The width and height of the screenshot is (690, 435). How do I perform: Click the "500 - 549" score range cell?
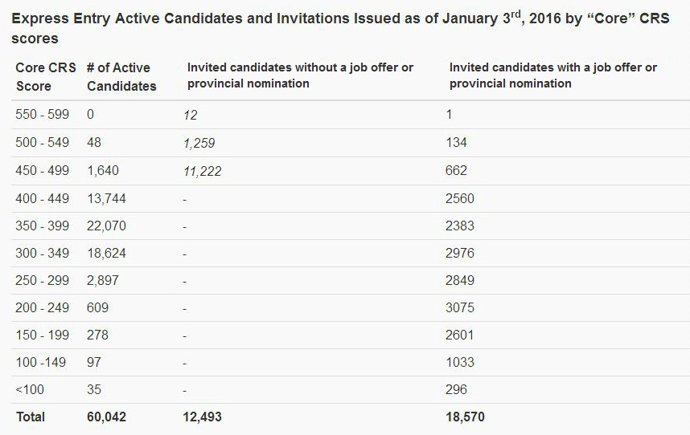click(43, 143)
